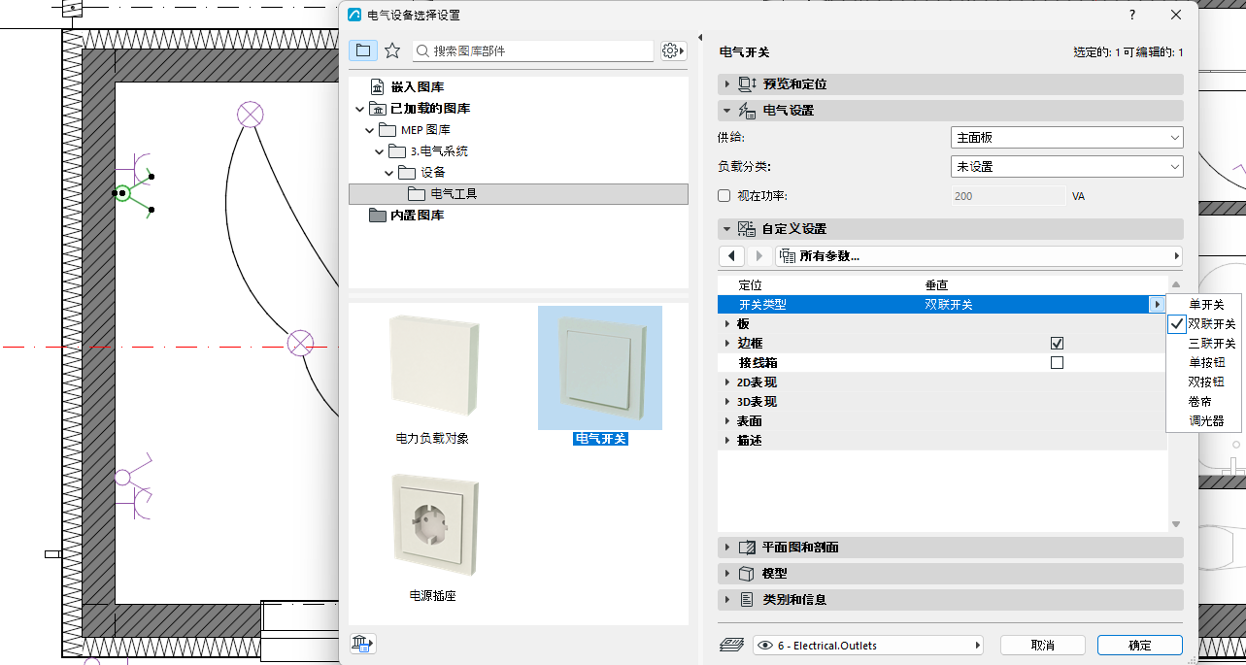This screenshot has width=1246, height=665.
Task: Switch to folder view icon
Action: point(363,50)
